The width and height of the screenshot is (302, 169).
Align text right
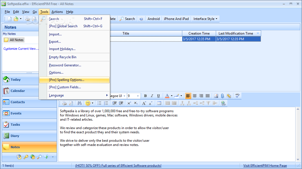point(201,96)
